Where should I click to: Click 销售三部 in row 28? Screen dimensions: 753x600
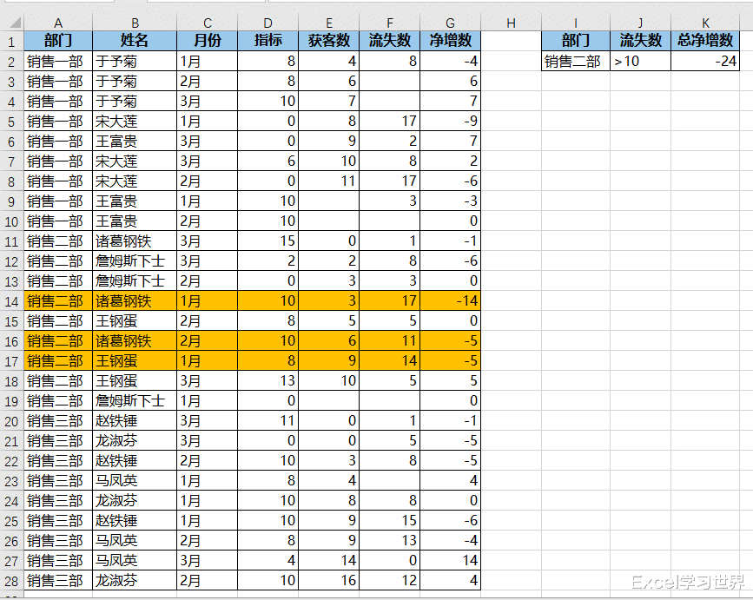pos(58,581)
